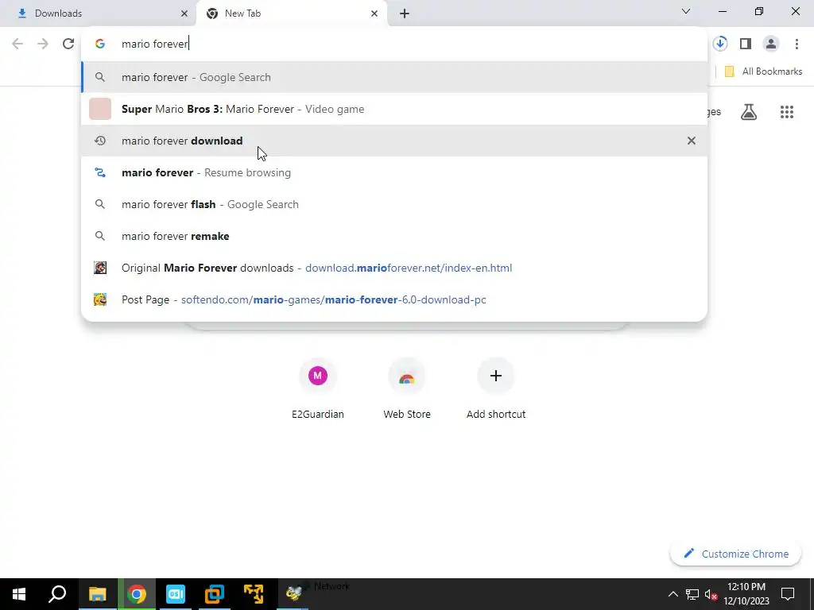This screenshot has height=610, width=814.
Task: Click Mario favicon for marioforever.net suggestion
Action: [100, 268]
